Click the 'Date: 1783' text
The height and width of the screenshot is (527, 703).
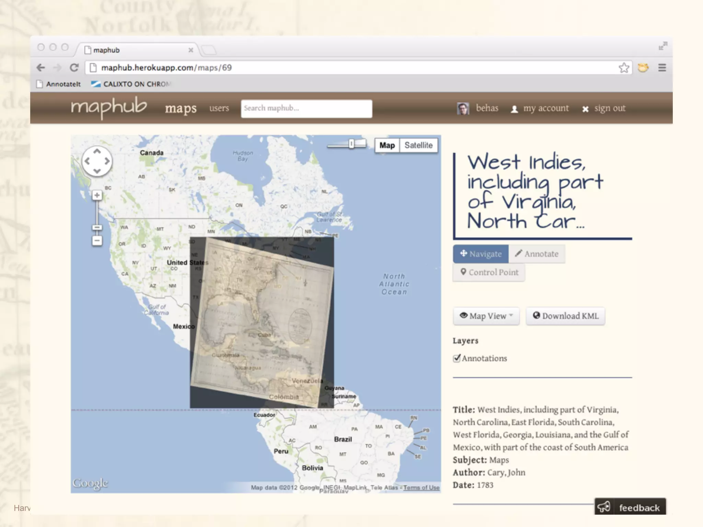[473, 485]
